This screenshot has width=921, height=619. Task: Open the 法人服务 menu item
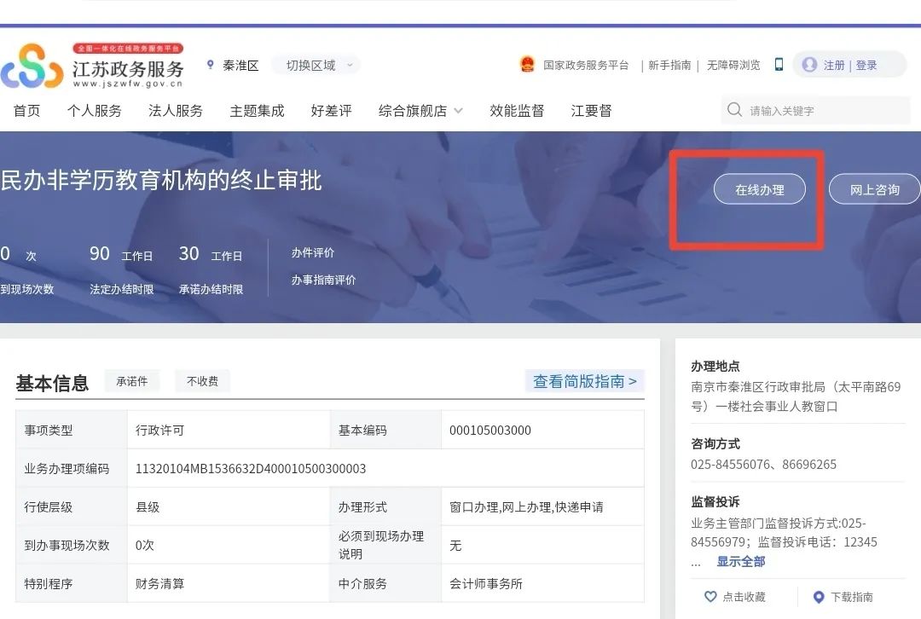(x=175, y=110)
